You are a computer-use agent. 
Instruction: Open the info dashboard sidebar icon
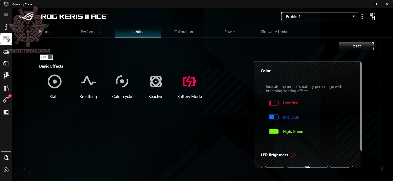[6, 27]
